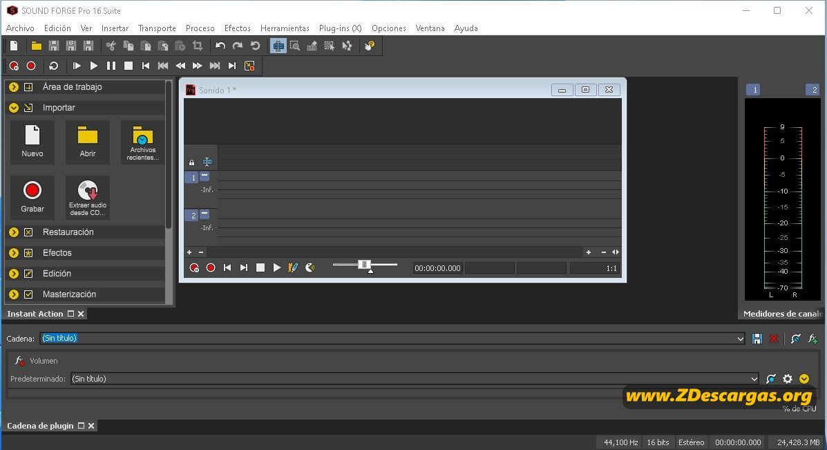Open the Plug-ins (X) menu

[340, 28]
